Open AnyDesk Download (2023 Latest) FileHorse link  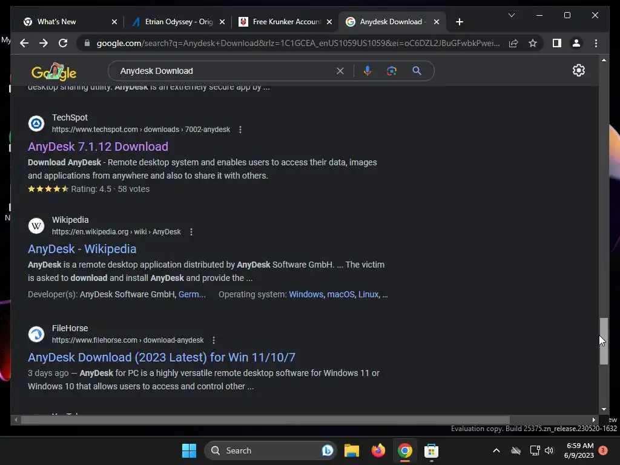click(161, 357)
